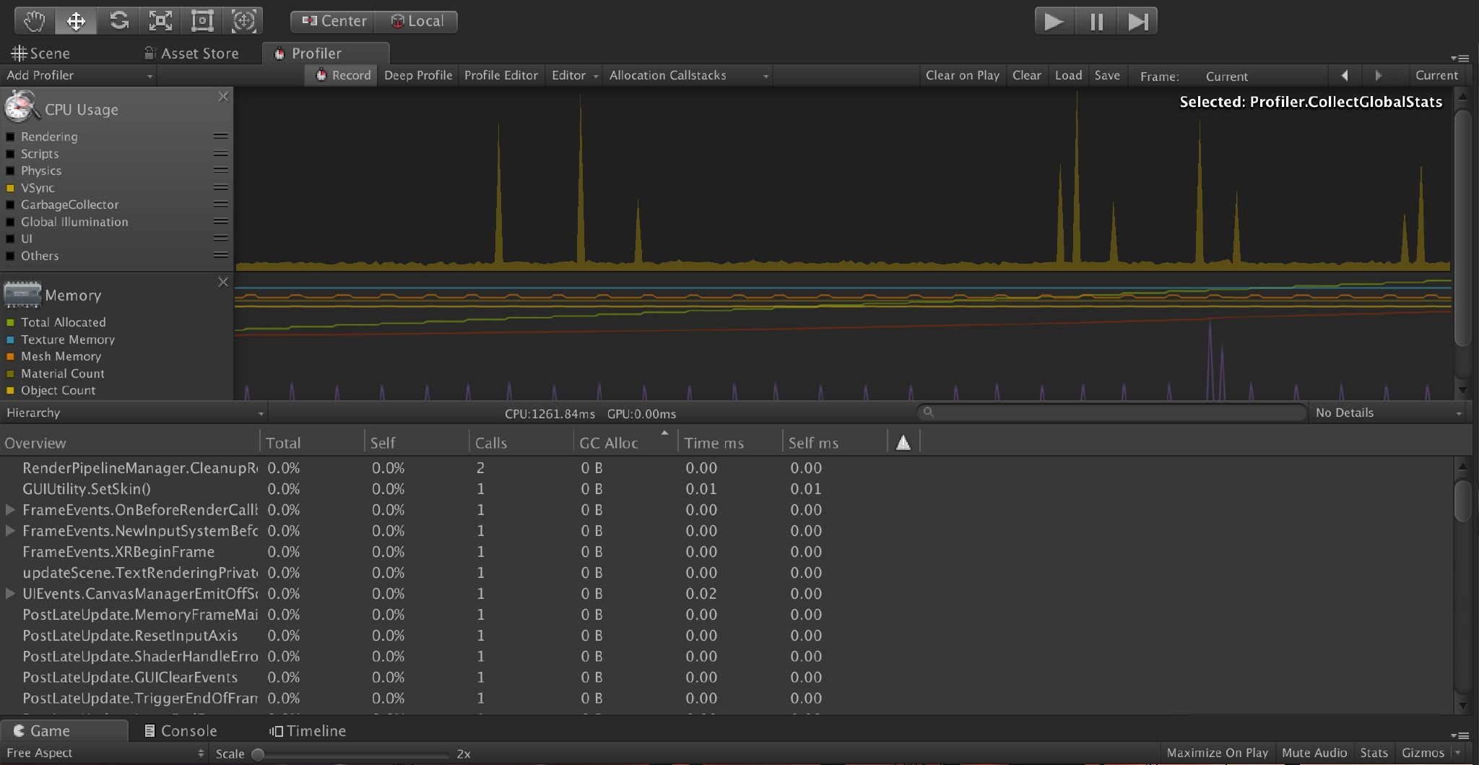The image size is (1479, 765).
Task: Open the Editor target dropdown
Action: click(575, 75)
